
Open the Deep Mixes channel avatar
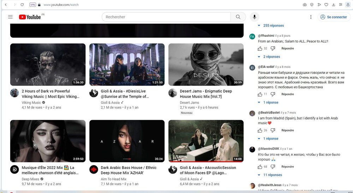14,169
